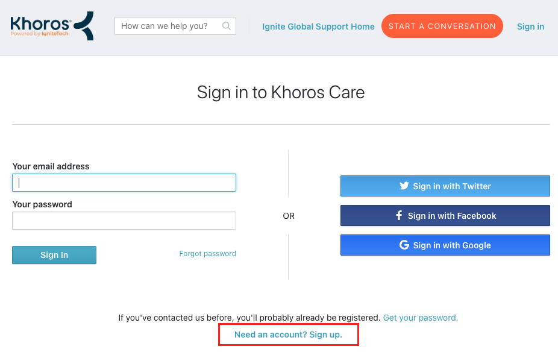Click the 'Sign in to Khoros Care' heading
The image size is (558, 352).
[x=281, y=93]
